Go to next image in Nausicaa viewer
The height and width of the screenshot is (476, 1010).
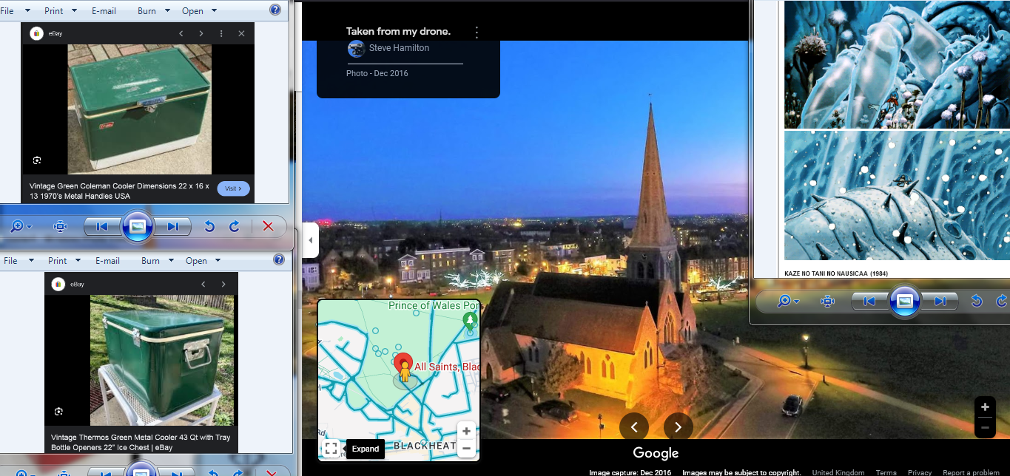coord(939,301)
